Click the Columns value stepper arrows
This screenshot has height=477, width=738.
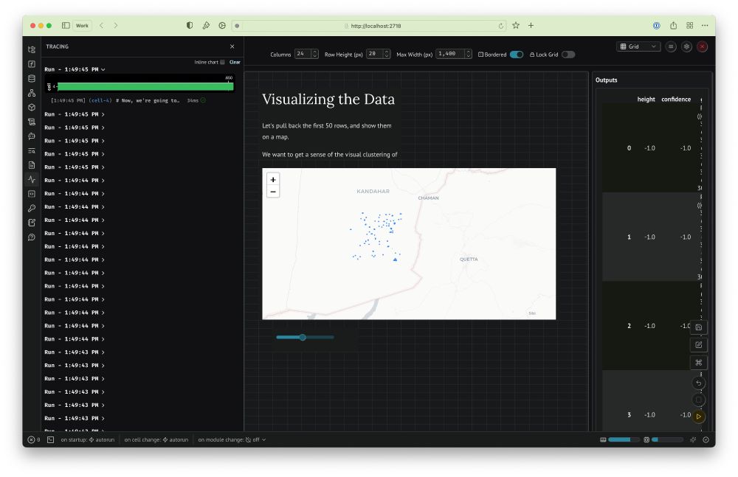pos(315,54)
